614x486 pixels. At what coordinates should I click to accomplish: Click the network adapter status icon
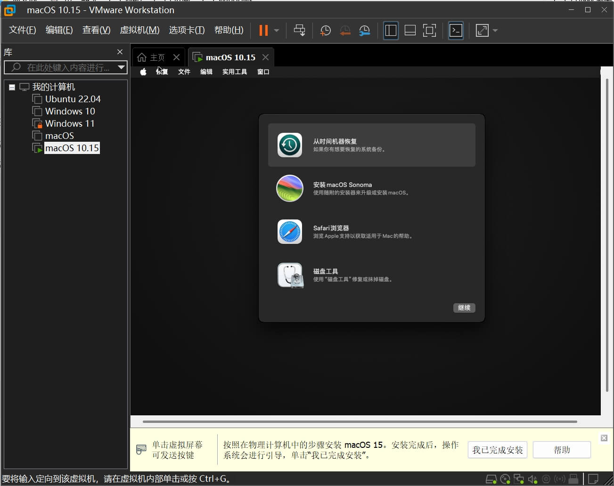pos(519,479)
